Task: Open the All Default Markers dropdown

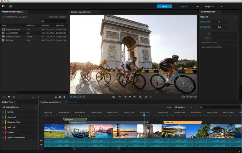Action: tap(35, 107)
